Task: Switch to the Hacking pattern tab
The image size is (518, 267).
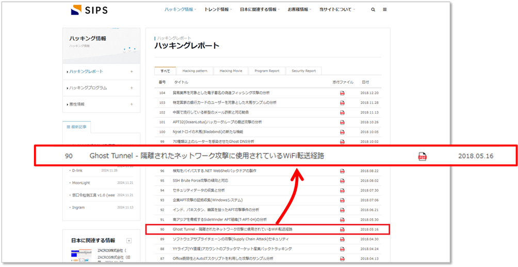Action: 195,71
